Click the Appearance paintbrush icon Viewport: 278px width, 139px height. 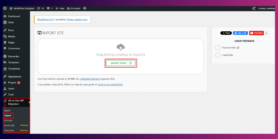tap(5, 76)
